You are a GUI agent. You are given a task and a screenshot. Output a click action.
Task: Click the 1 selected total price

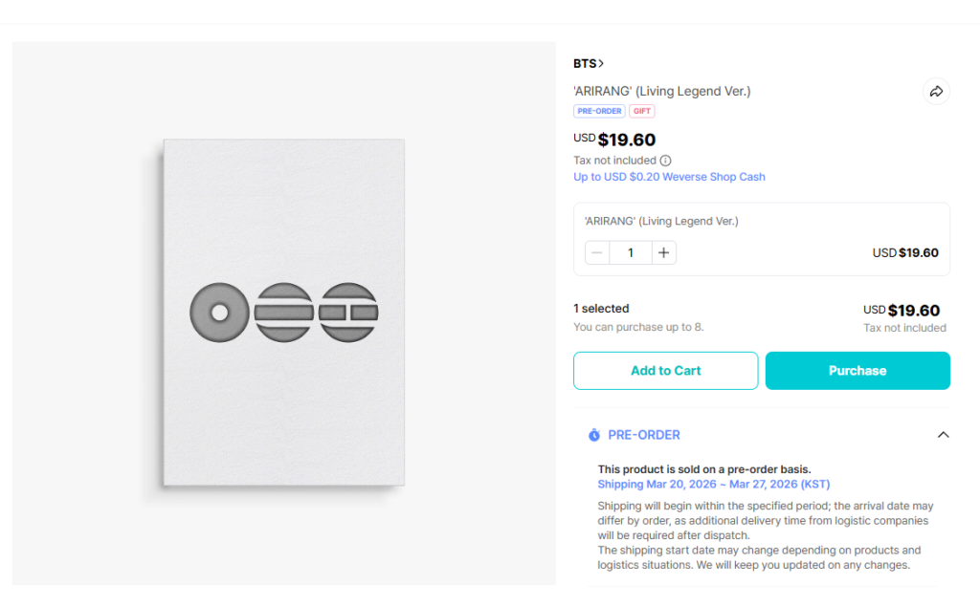(x=913, y=311)
